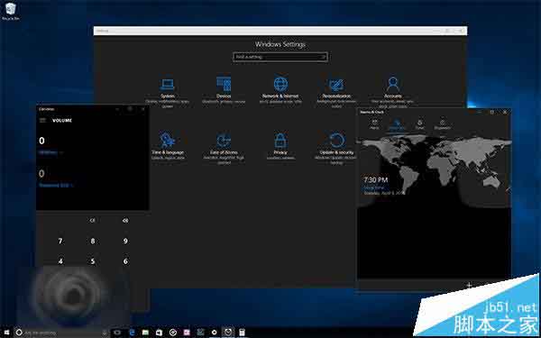Open the Privacy settings category

280,146
